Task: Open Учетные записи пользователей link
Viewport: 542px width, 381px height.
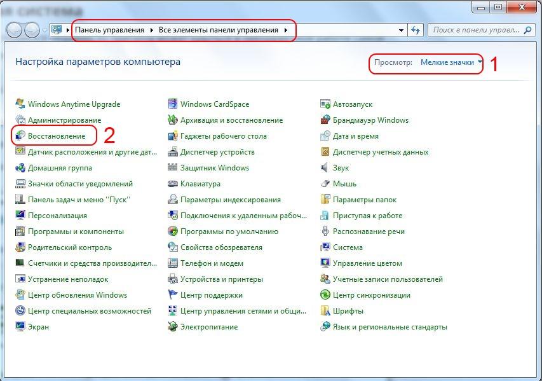Action: (x=388, y=279)
